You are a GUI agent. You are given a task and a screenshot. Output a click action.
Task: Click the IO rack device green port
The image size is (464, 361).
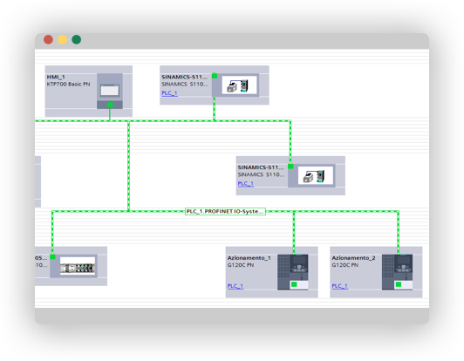(x=52, y=257)
